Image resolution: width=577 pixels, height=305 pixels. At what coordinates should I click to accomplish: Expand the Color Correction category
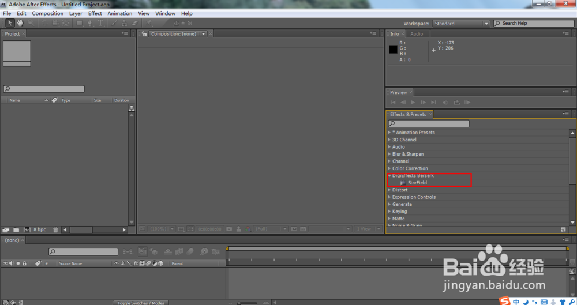pyautogui.click(x=389, y=168)
